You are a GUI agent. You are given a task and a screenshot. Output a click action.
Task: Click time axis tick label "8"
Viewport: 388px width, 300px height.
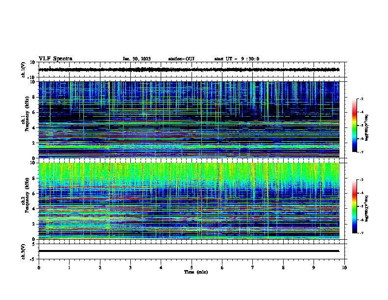[x=283, y=268]
